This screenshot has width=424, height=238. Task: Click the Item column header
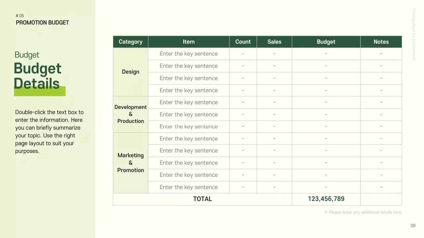(188, 42)
